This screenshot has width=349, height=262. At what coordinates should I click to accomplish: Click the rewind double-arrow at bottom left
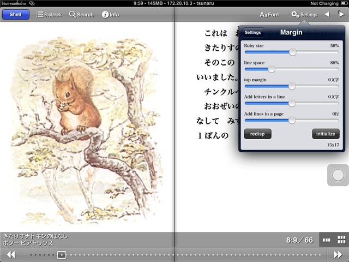pos(11,254)
